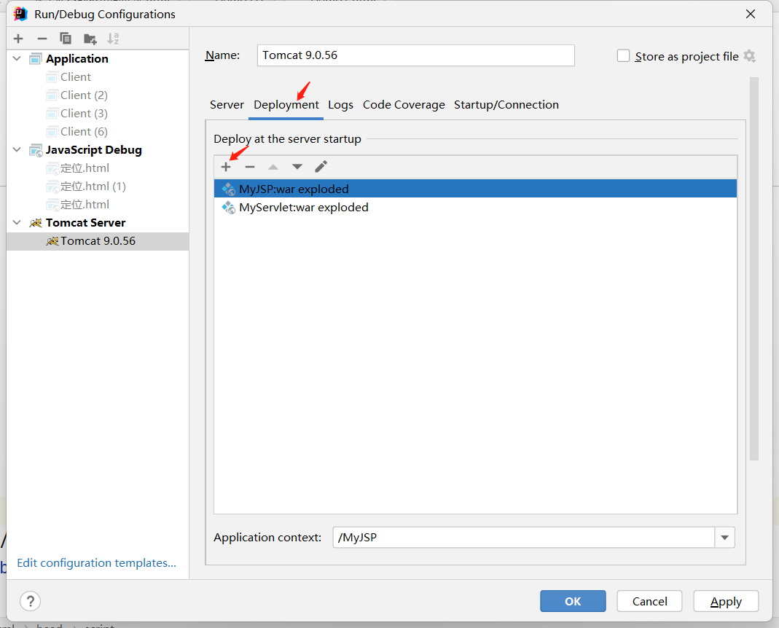Switch to the Server tab

(x=227, y=105)
